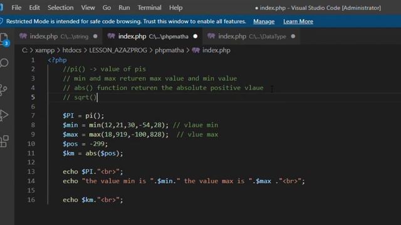Select C: breadcrumb segment

pos(24,50)
